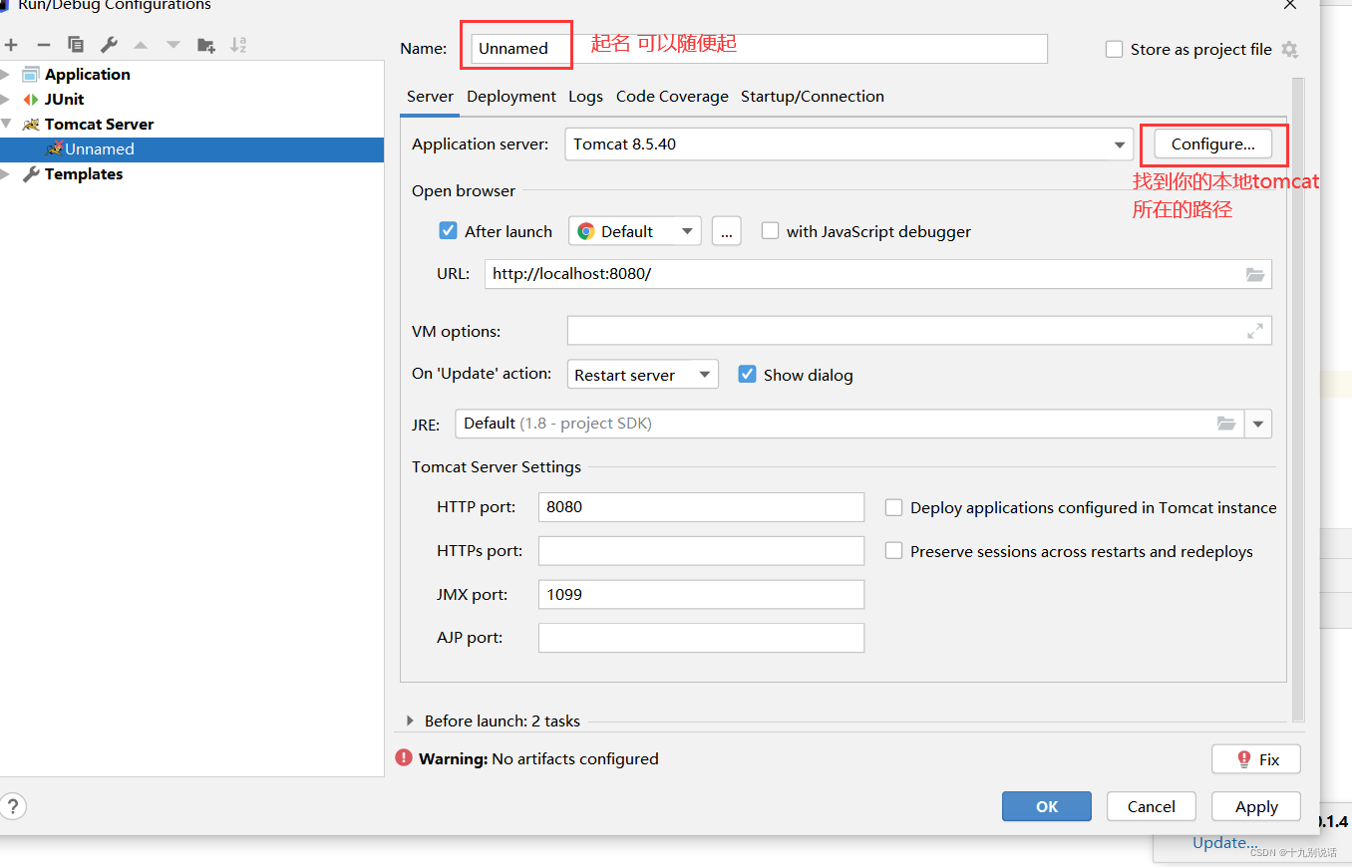1352x867 pixels.
Task: Switch to the Code Coverage tab
Action: pos(672,97)
